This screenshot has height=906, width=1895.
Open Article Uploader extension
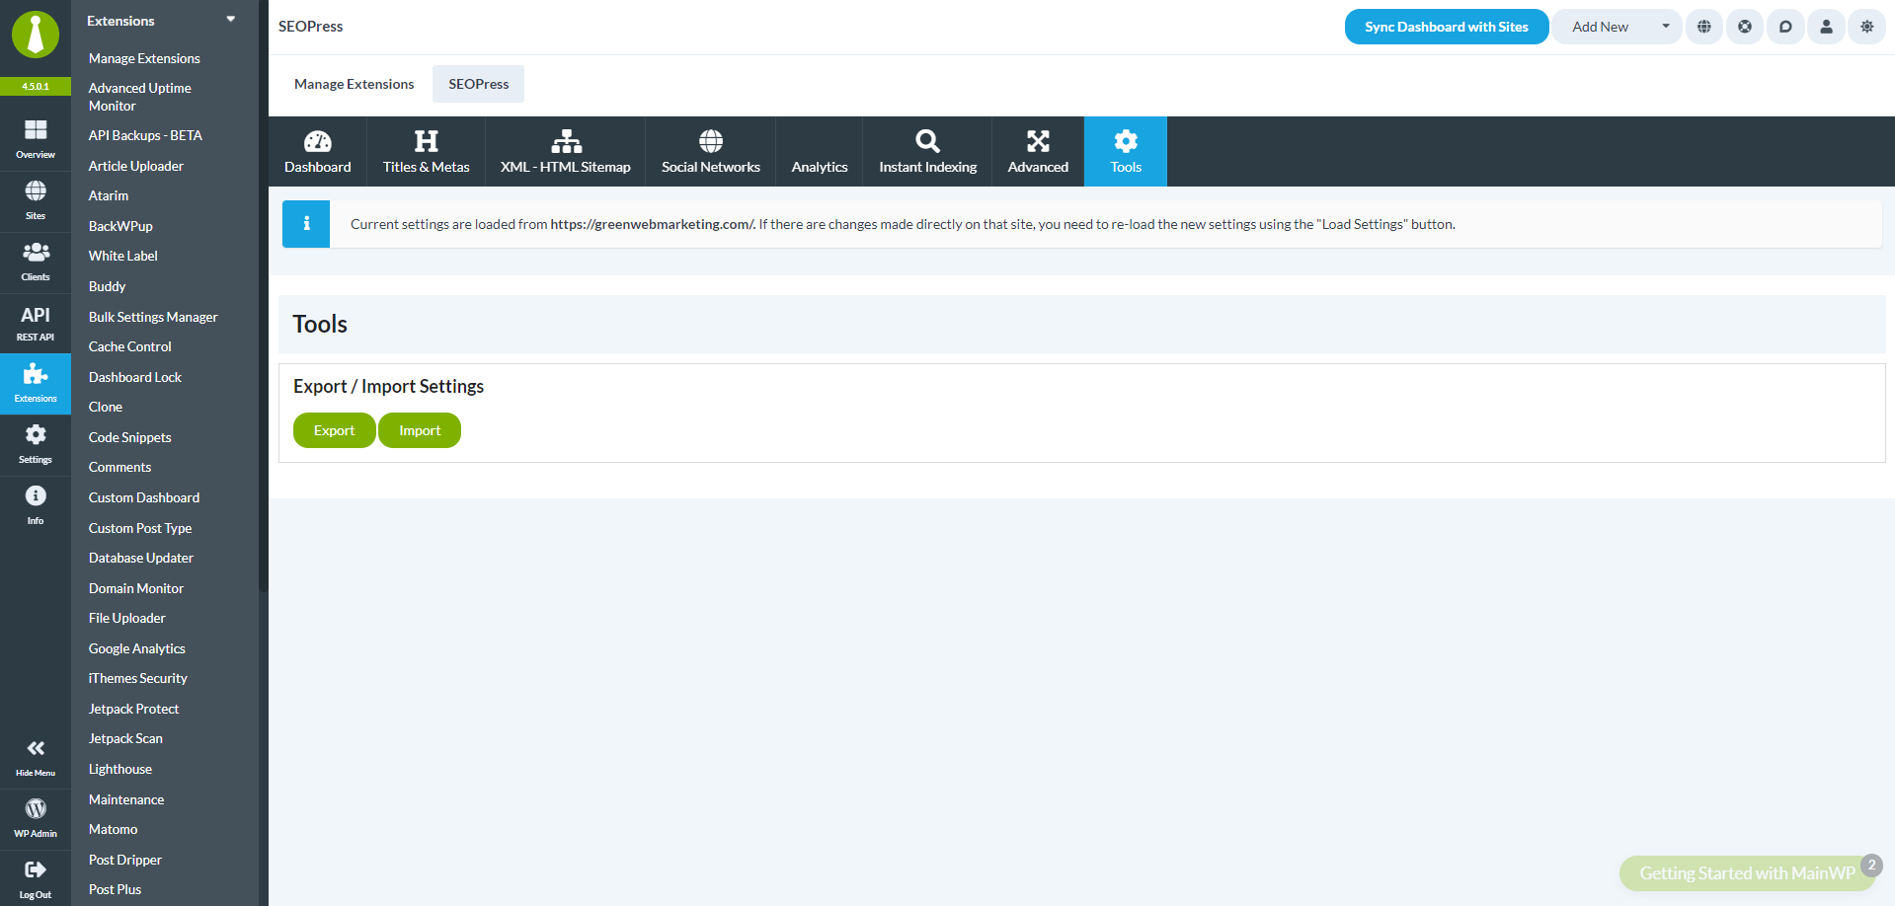(136, 166)
